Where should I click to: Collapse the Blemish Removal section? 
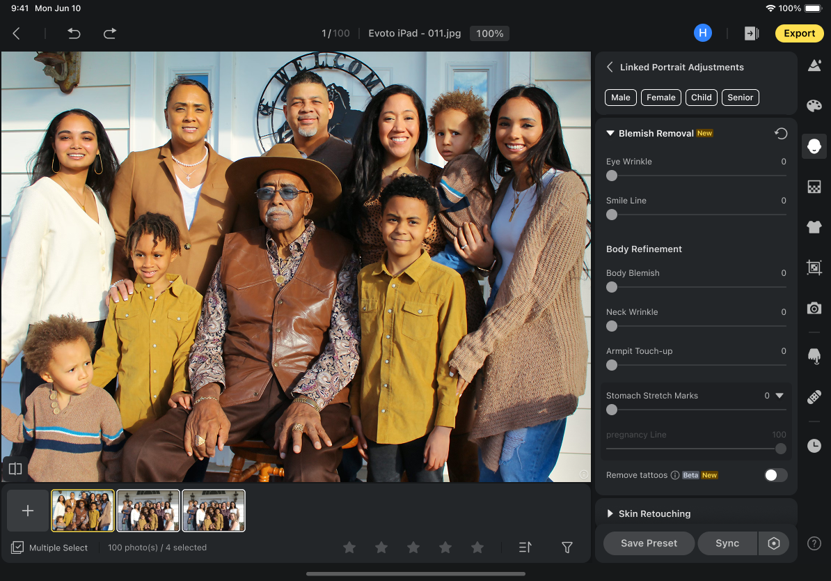tap(610, 134)
